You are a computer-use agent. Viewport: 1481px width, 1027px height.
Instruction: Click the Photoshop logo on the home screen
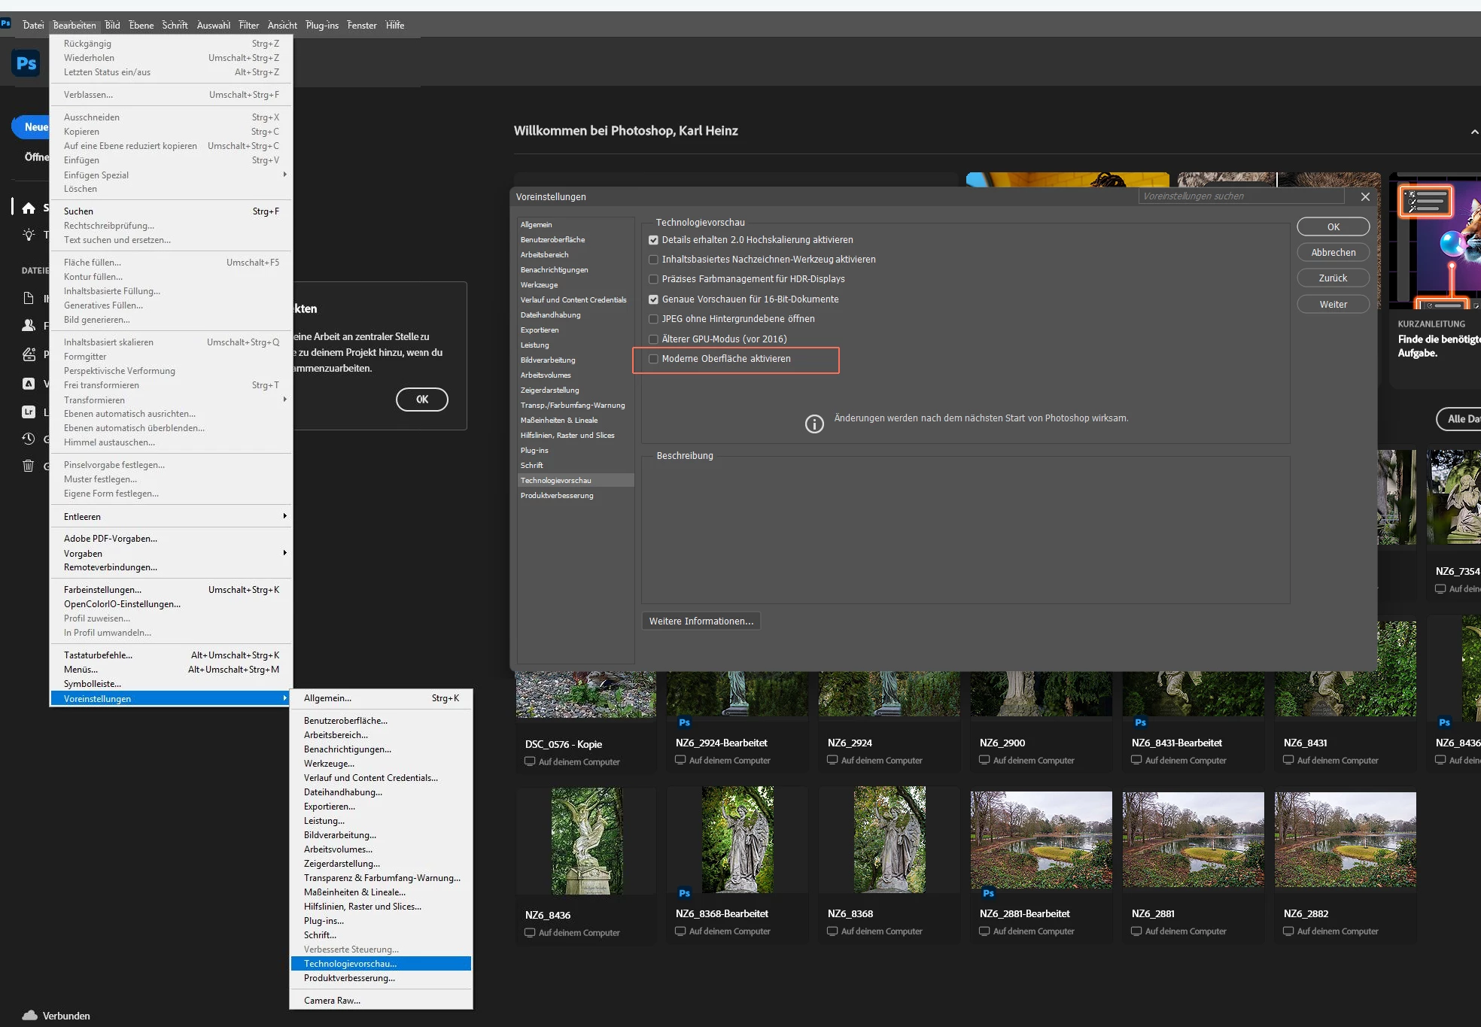26,63
